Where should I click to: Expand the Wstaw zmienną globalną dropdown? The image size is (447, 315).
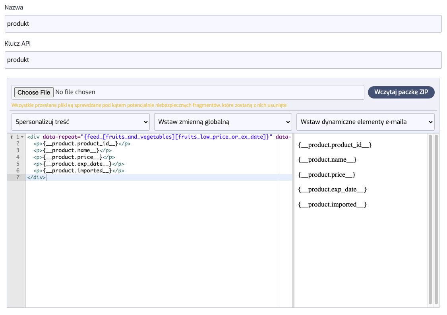(223, 122)
